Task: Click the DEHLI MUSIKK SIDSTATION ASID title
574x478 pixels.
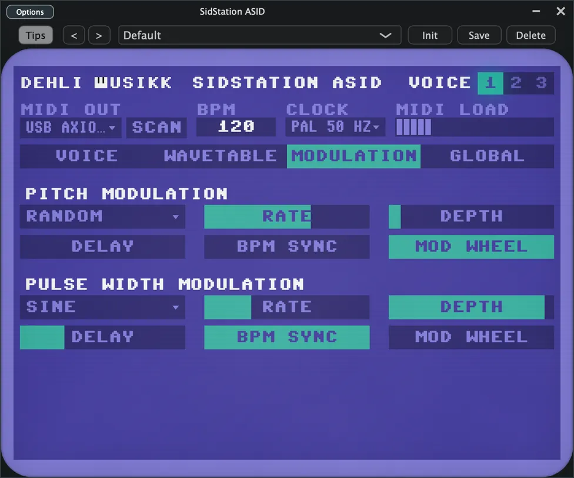Action: pos(201,83)
